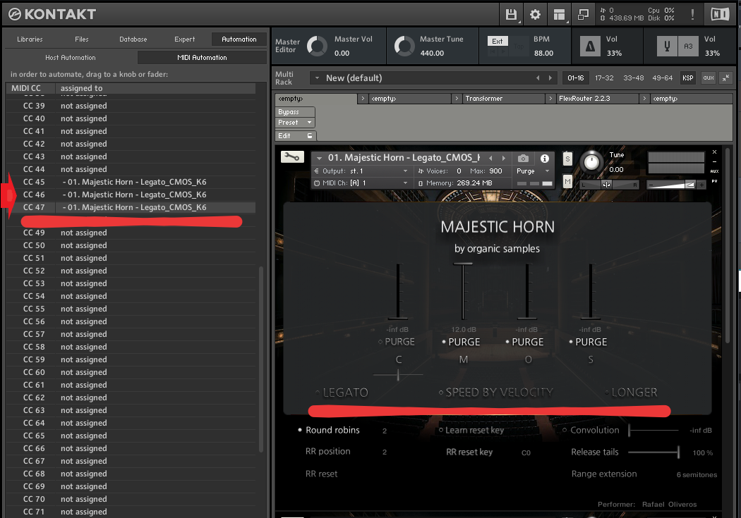
Task: Click the Master Tune knob
Action: point(404,47)
